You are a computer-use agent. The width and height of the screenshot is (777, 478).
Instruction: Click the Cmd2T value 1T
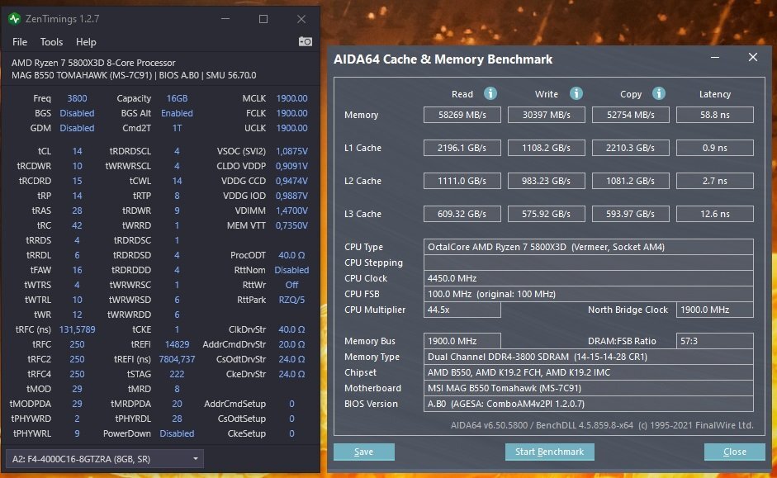(x=177, y=128)
